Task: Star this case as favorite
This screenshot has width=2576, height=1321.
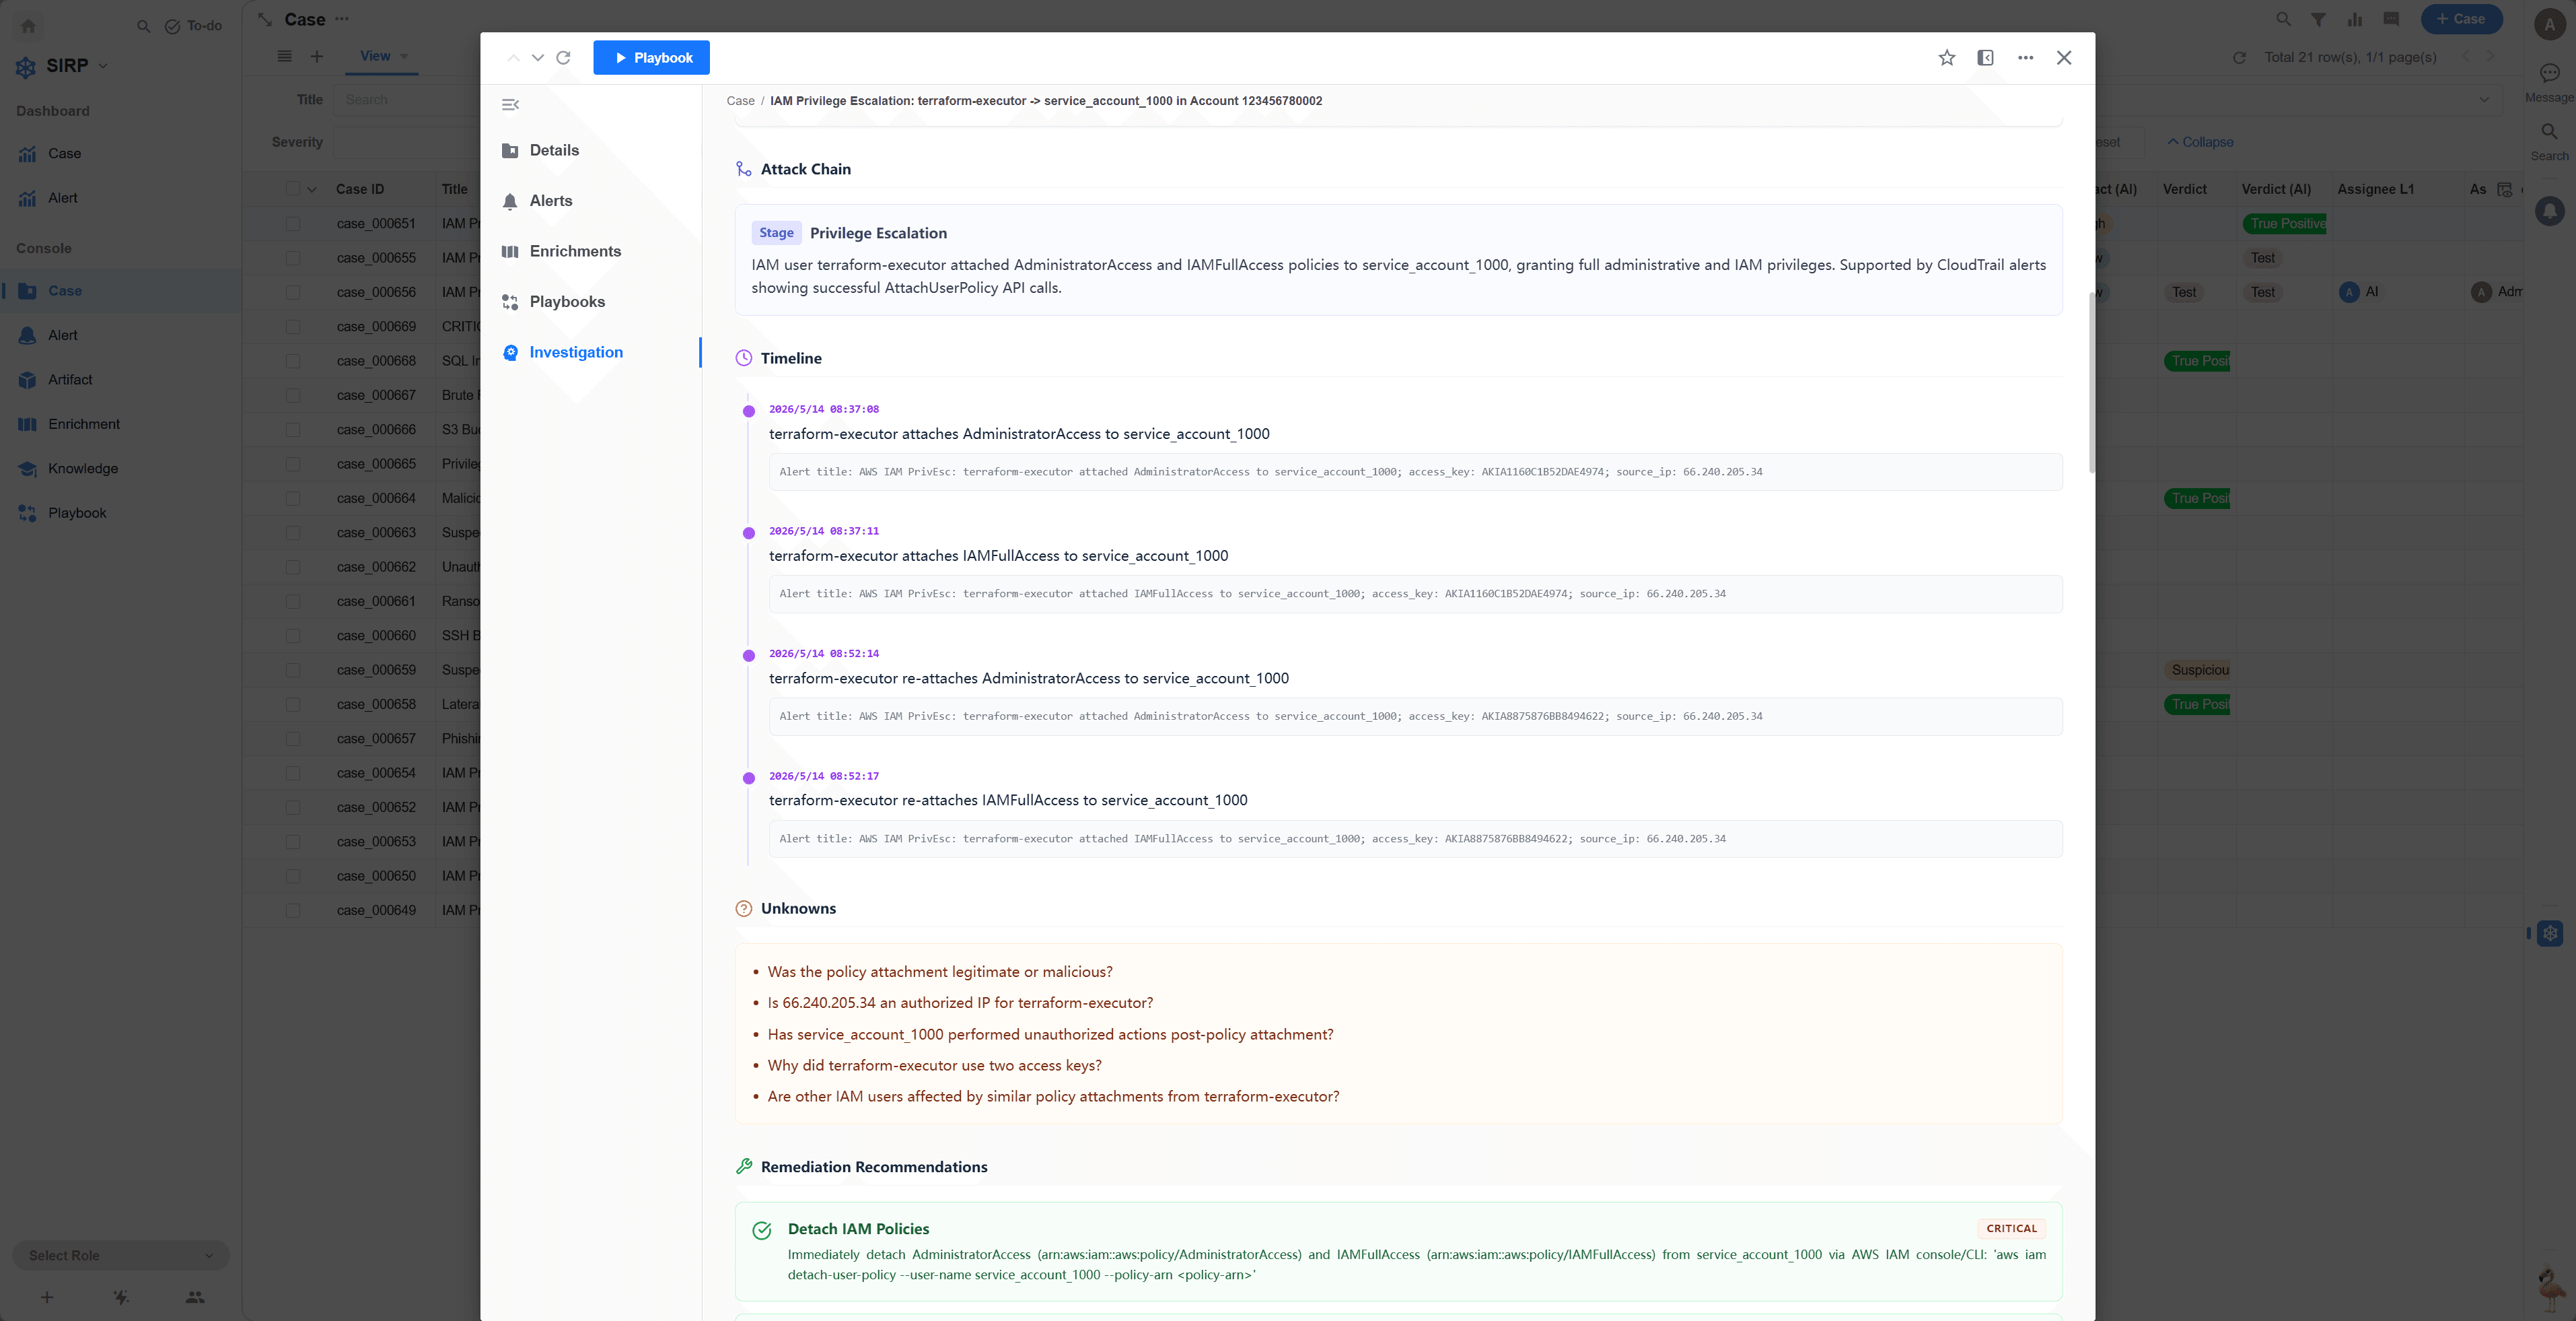Action: tap(1946, 57)
